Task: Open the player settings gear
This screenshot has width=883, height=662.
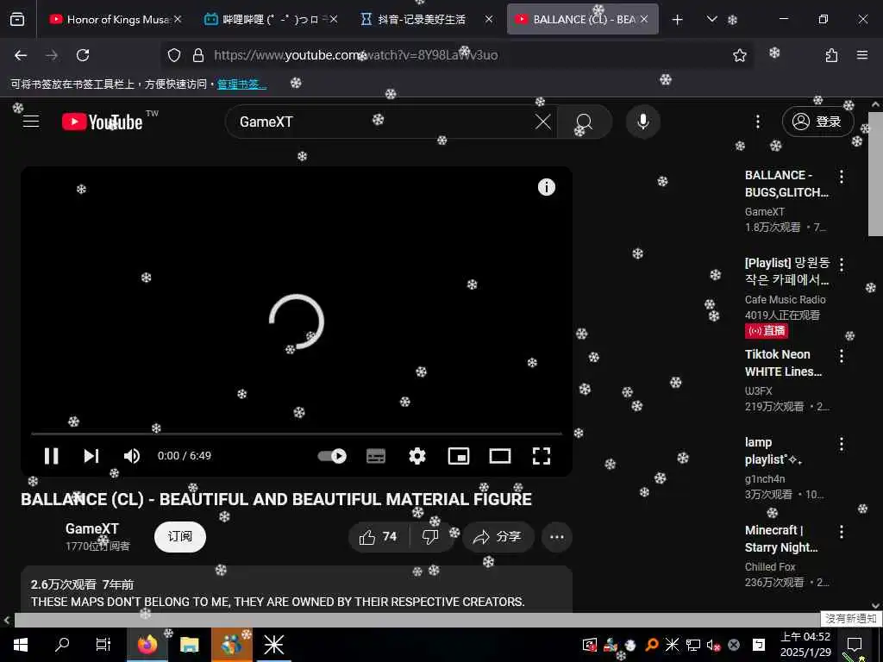Action: pyautogui.click(x=416, y=455)
